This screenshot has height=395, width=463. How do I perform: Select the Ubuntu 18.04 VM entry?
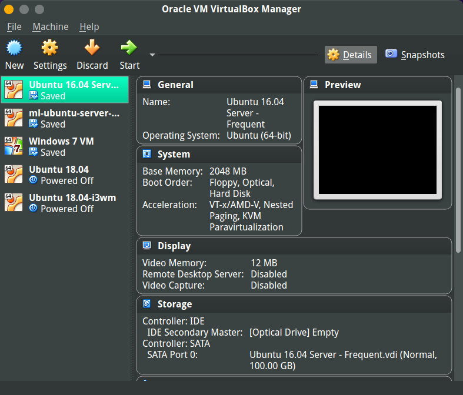pos(65,175)
